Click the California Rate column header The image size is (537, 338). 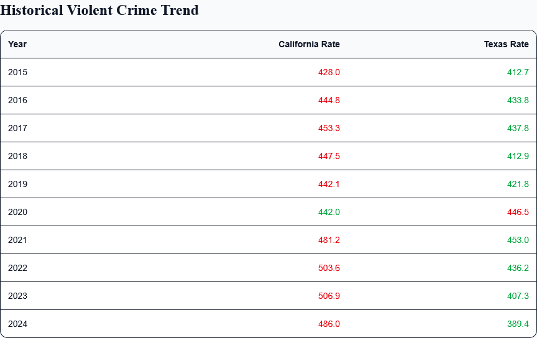[x=309, y=44]
